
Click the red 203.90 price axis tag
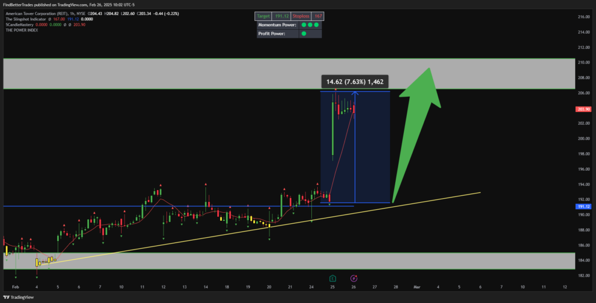583,109
